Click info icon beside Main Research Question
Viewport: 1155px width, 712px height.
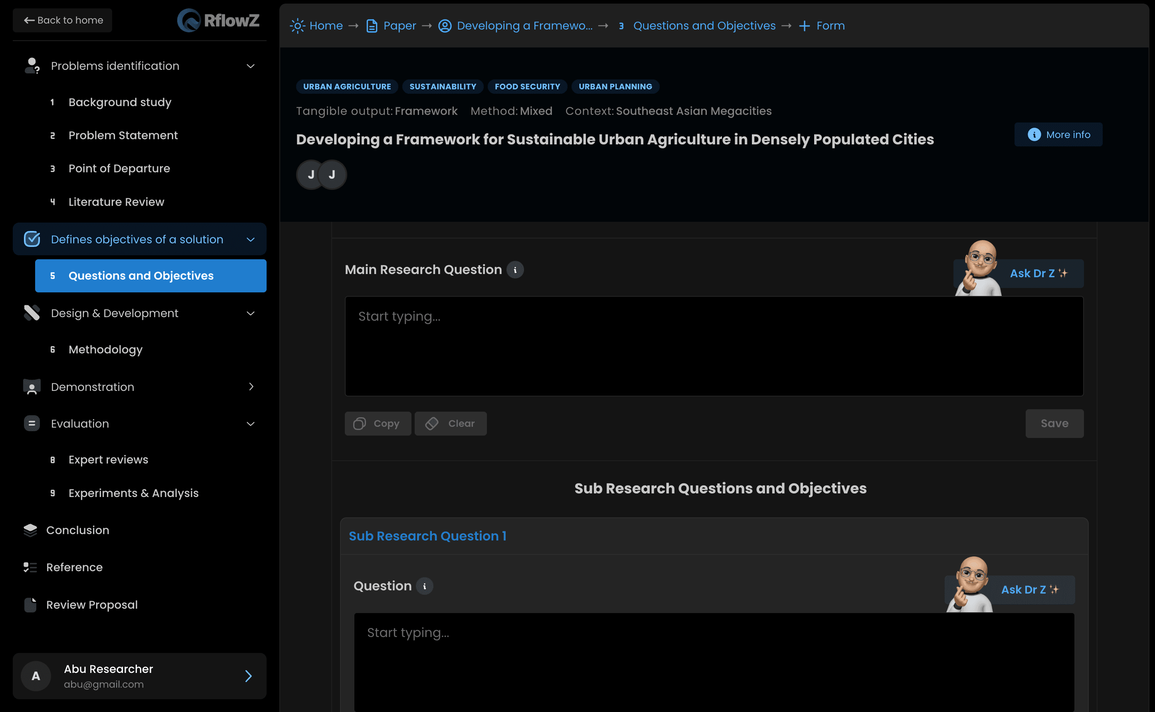[x=515, y=270]
